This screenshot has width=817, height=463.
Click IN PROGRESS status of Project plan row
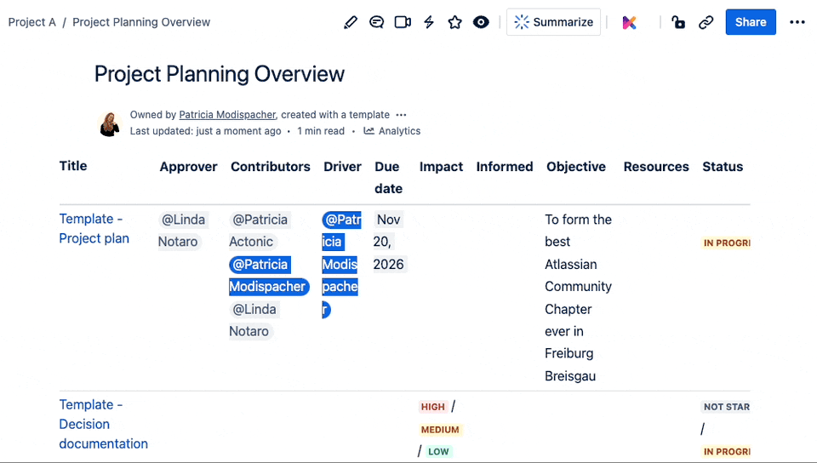pyautogui.click(x=726, y=243)
